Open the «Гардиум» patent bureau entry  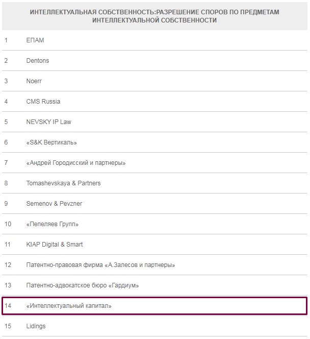point(83,285)
